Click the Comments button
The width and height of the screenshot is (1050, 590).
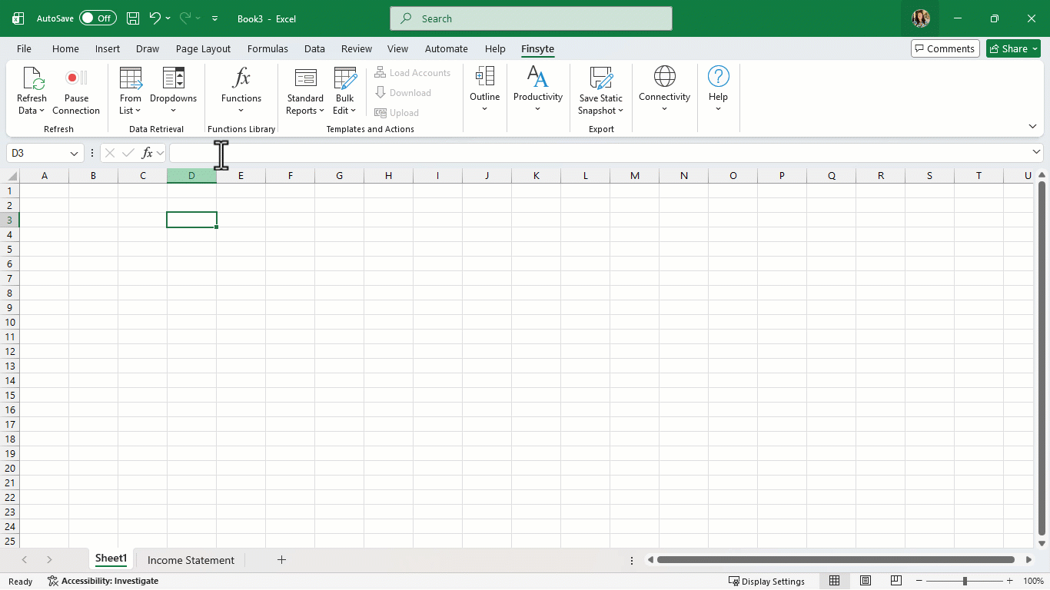coord(945,48)
